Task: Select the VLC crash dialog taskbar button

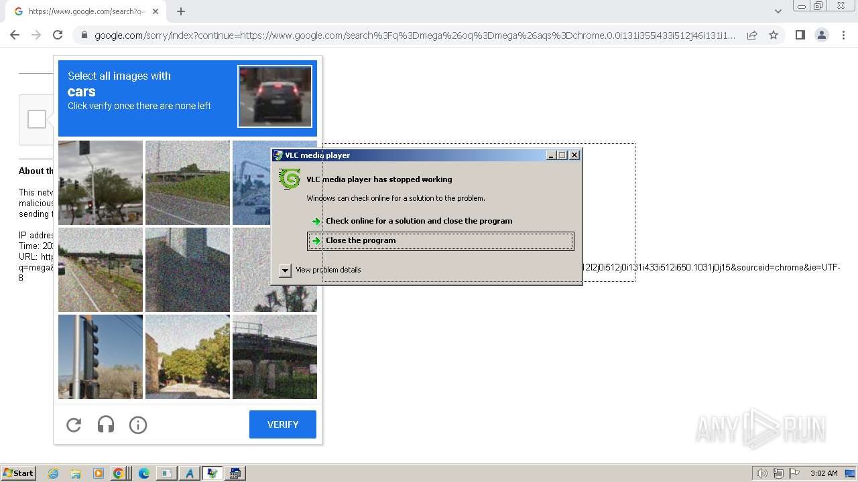Action: [x=212, y=473]
